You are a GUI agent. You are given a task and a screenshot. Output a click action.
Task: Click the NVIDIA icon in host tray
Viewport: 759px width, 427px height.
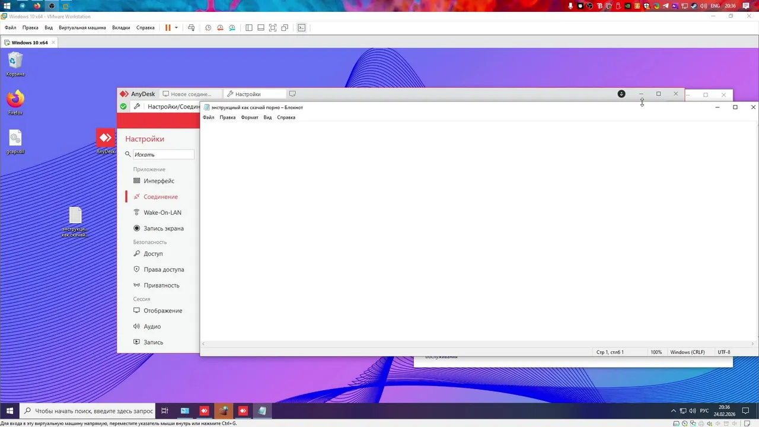[x=627, y=6]
